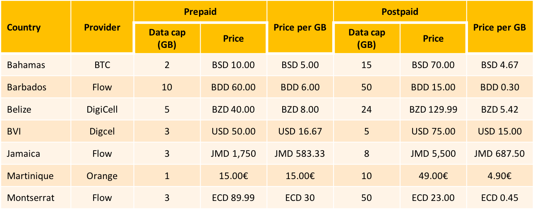
Task: Click the USD 16.67 price per GB
Action: 300,131
